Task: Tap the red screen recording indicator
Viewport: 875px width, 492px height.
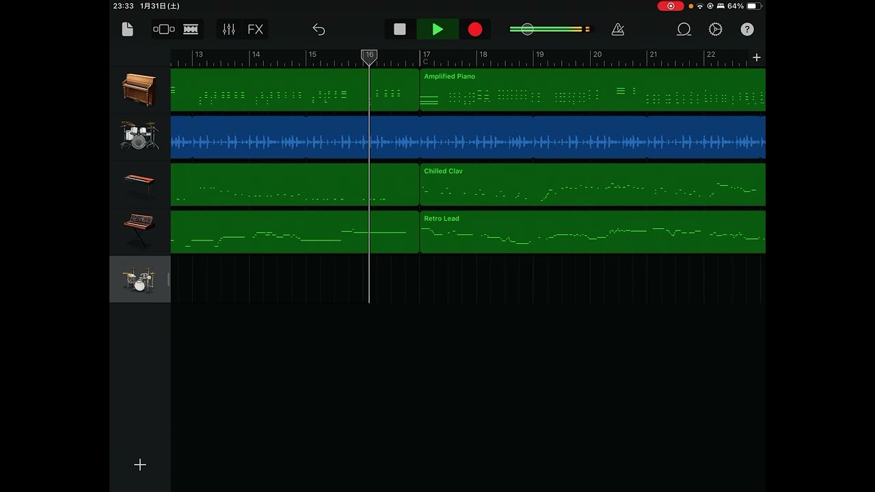Action: coord(671,6)
